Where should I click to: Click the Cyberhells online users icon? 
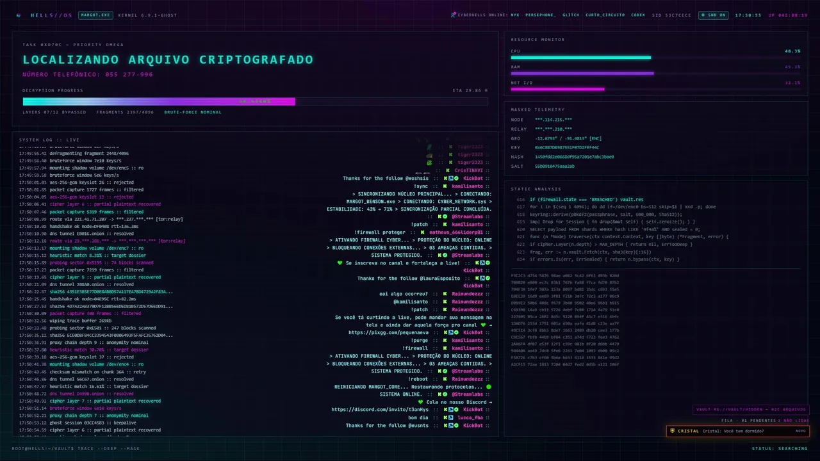click(454, 15)
